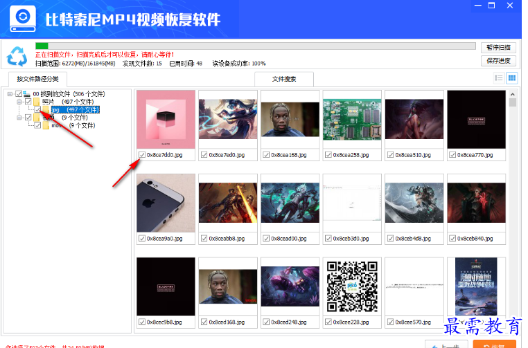Open circuit board thumbnail 0x8cea258.jpg
The height and width of the screenshot is (348, 528).
click(352, 120)
